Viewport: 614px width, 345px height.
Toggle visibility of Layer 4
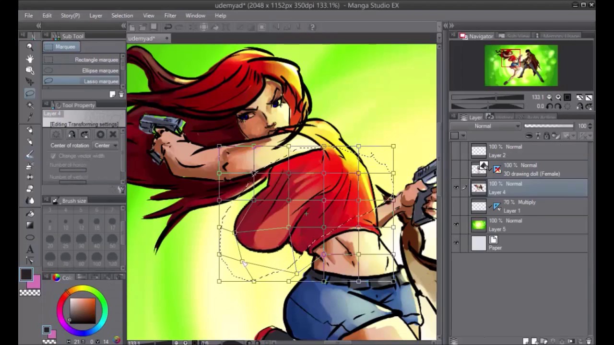click(x=456, y=188)
